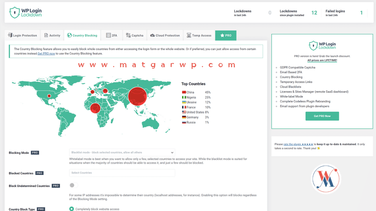The height and width of the screenshot is (211, 376).
Task: Click the rate the plugin link
Action: pos(298,144)
